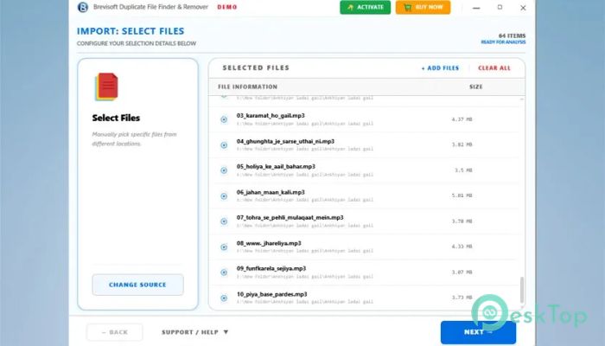Click the Brevisoft app logo icon
605x346 pixels.
click(x=83, y=7)
